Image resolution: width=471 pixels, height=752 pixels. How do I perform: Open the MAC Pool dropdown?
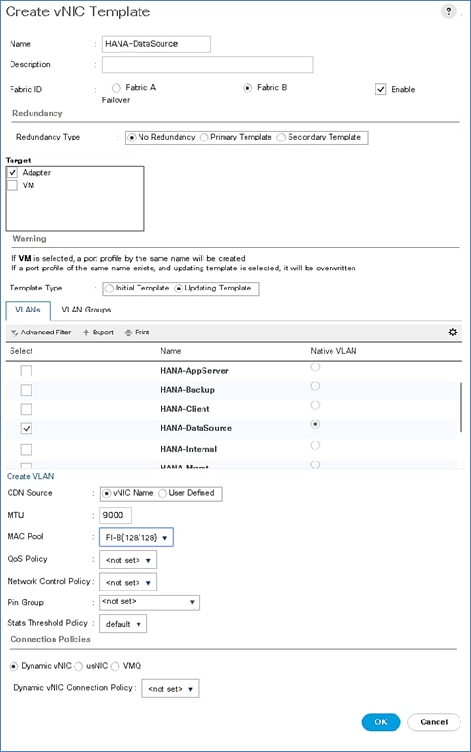pos(137,538)
